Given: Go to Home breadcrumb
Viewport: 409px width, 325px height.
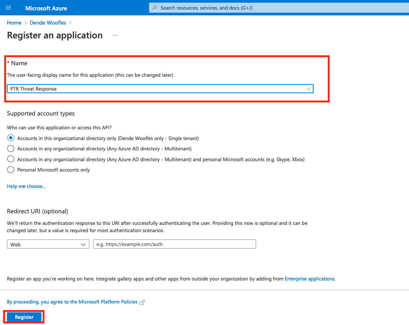Looking at the screenshot, I should 14,23.
